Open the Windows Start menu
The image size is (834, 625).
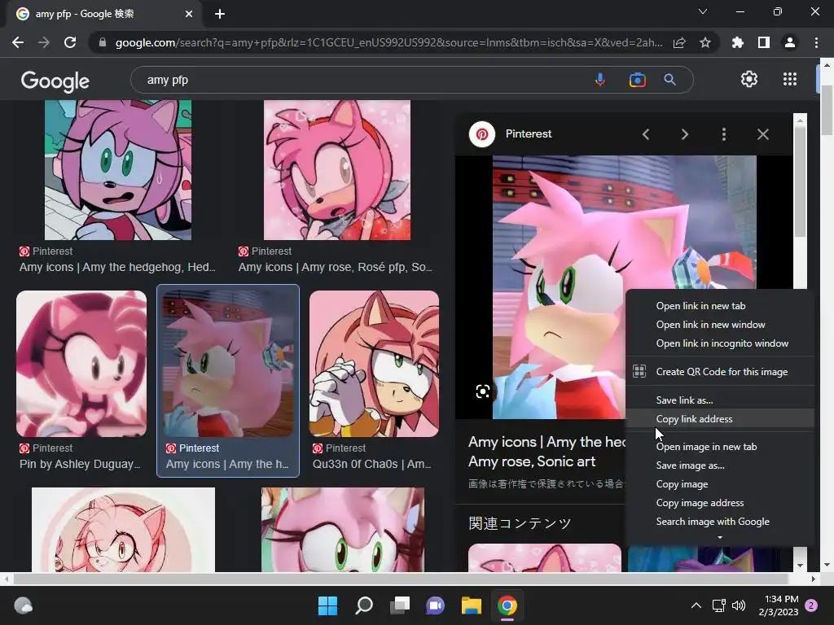327,605
